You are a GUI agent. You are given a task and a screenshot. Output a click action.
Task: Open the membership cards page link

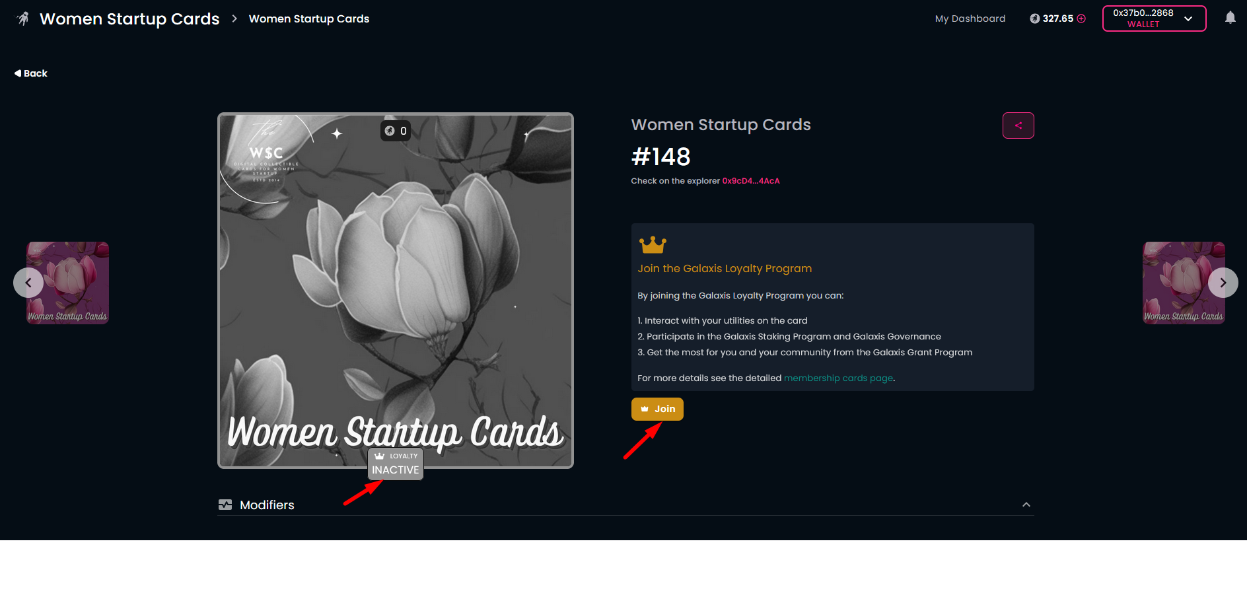[838, 378]
